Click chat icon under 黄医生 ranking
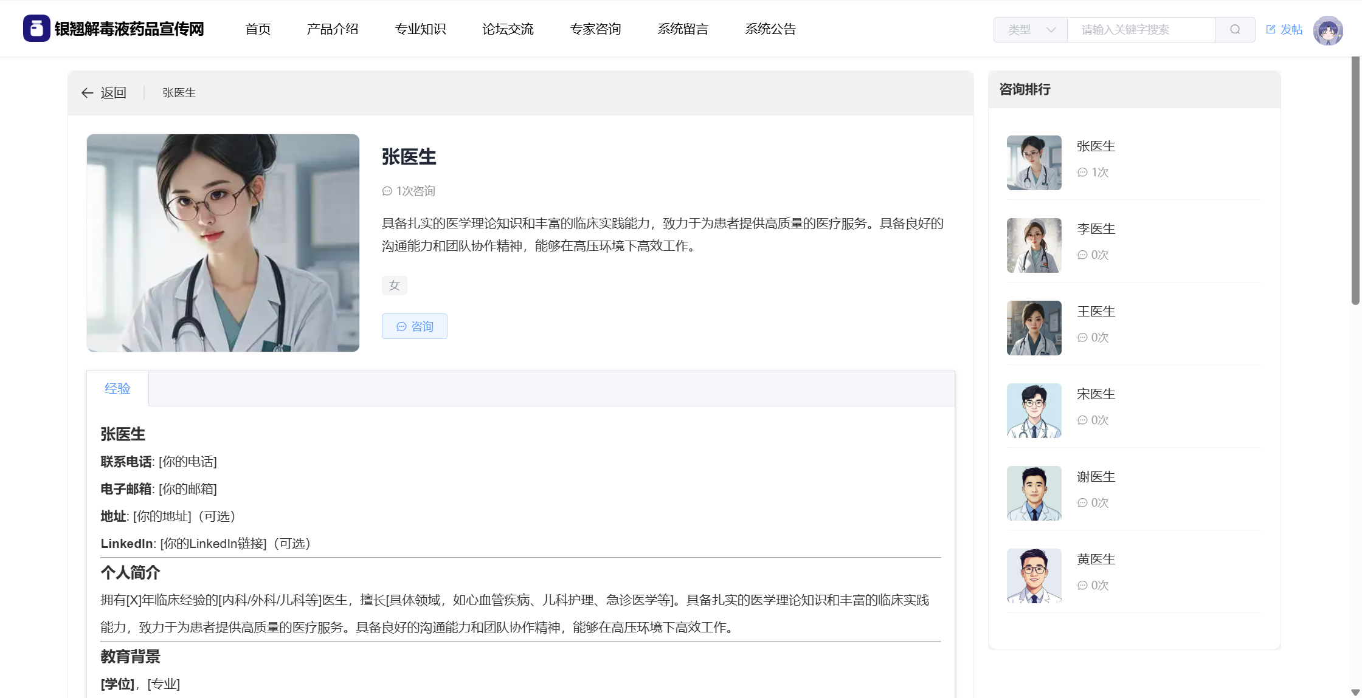The width and height of the screenshot is (1362, 698). tap(1082, 586)
